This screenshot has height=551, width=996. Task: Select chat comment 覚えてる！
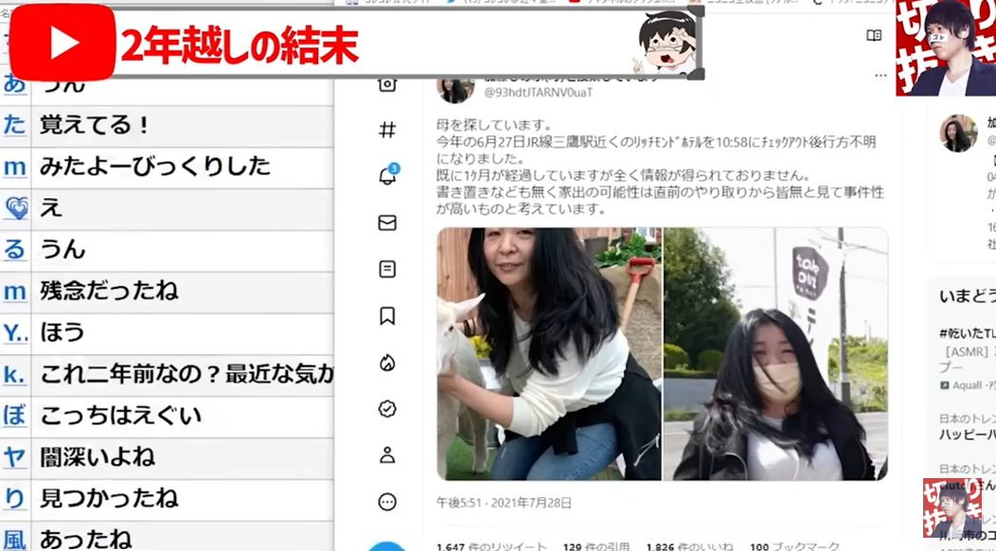click(x=95, y=125)
